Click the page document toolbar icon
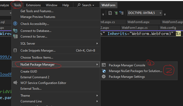 [x=110, y=13]
